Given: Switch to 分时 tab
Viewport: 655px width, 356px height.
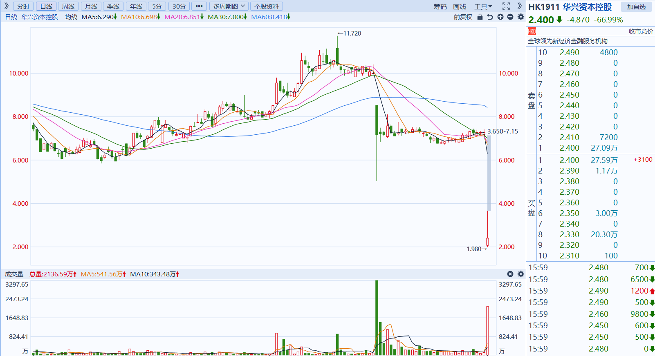Looking at the screenshot, I should pos(23,6).
